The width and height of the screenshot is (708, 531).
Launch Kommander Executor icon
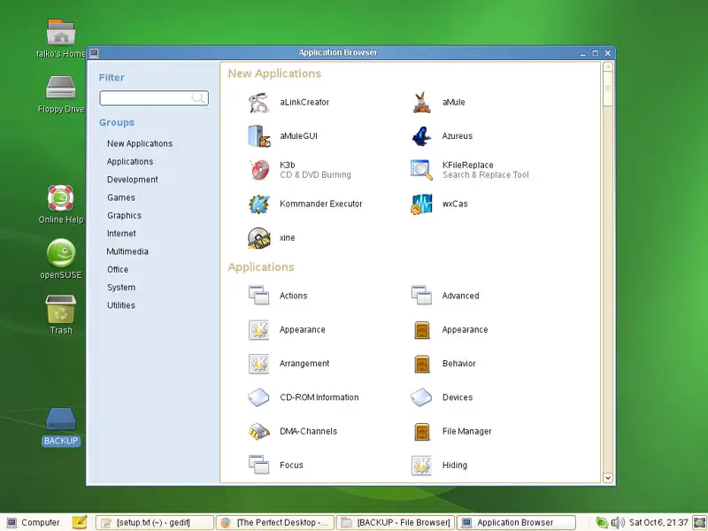point(258,204)
